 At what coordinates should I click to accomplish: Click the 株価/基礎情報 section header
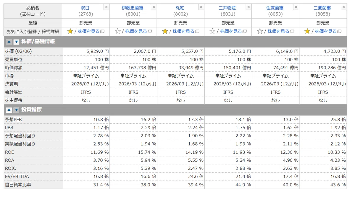(175, 42)
